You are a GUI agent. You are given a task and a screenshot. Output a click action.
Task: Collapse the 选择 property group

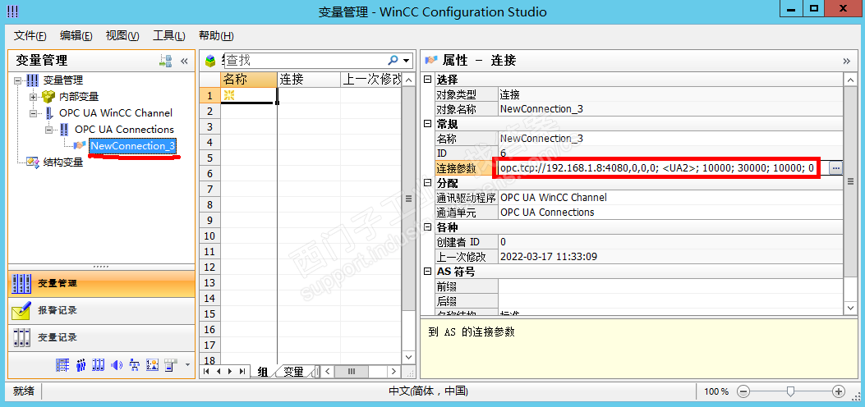point(427,80)
